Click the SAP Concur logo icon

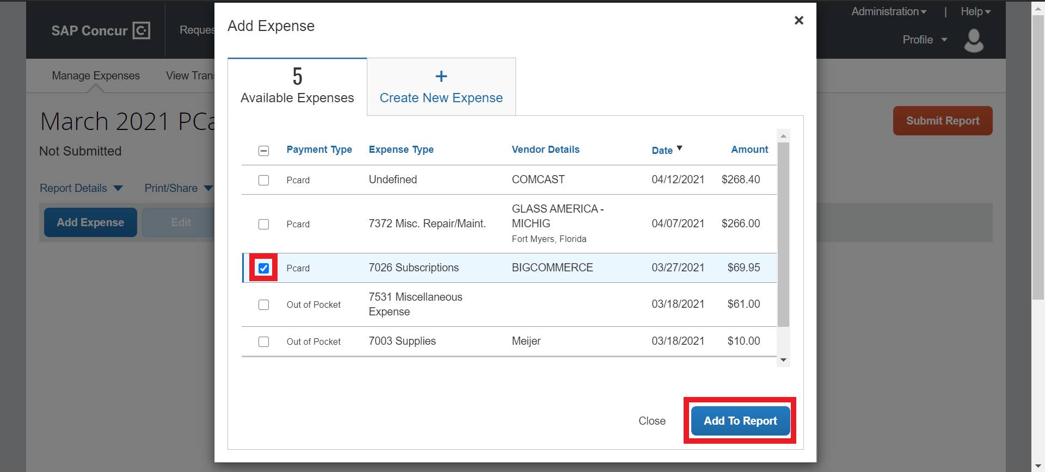point(141,30)
